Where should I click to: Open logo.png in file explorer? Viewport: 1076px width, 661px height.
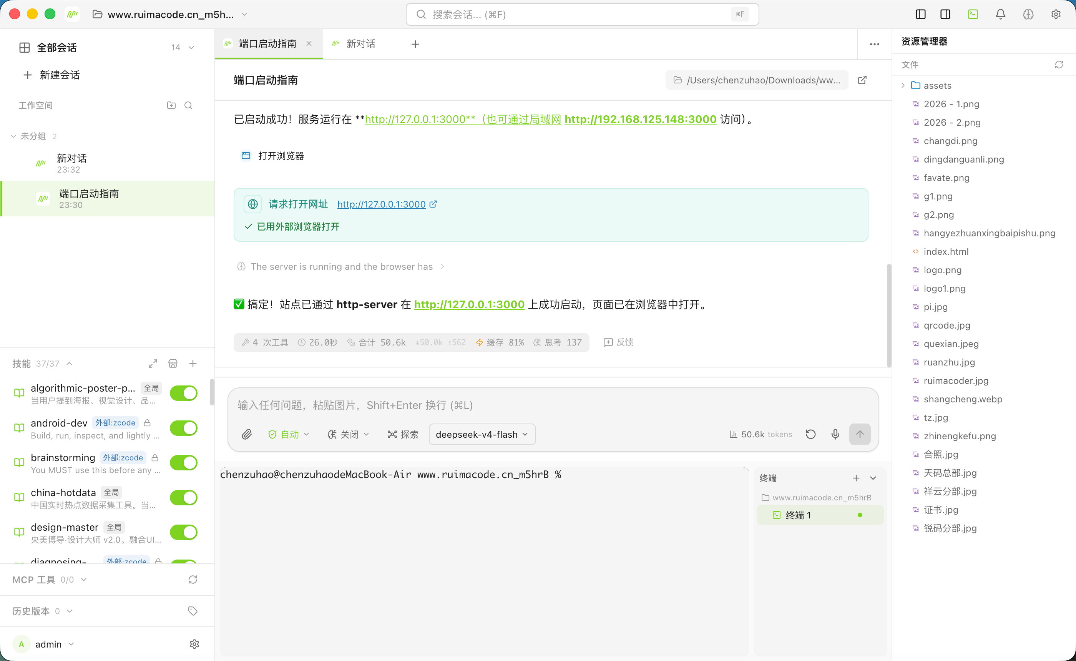[x=943, y=270]
